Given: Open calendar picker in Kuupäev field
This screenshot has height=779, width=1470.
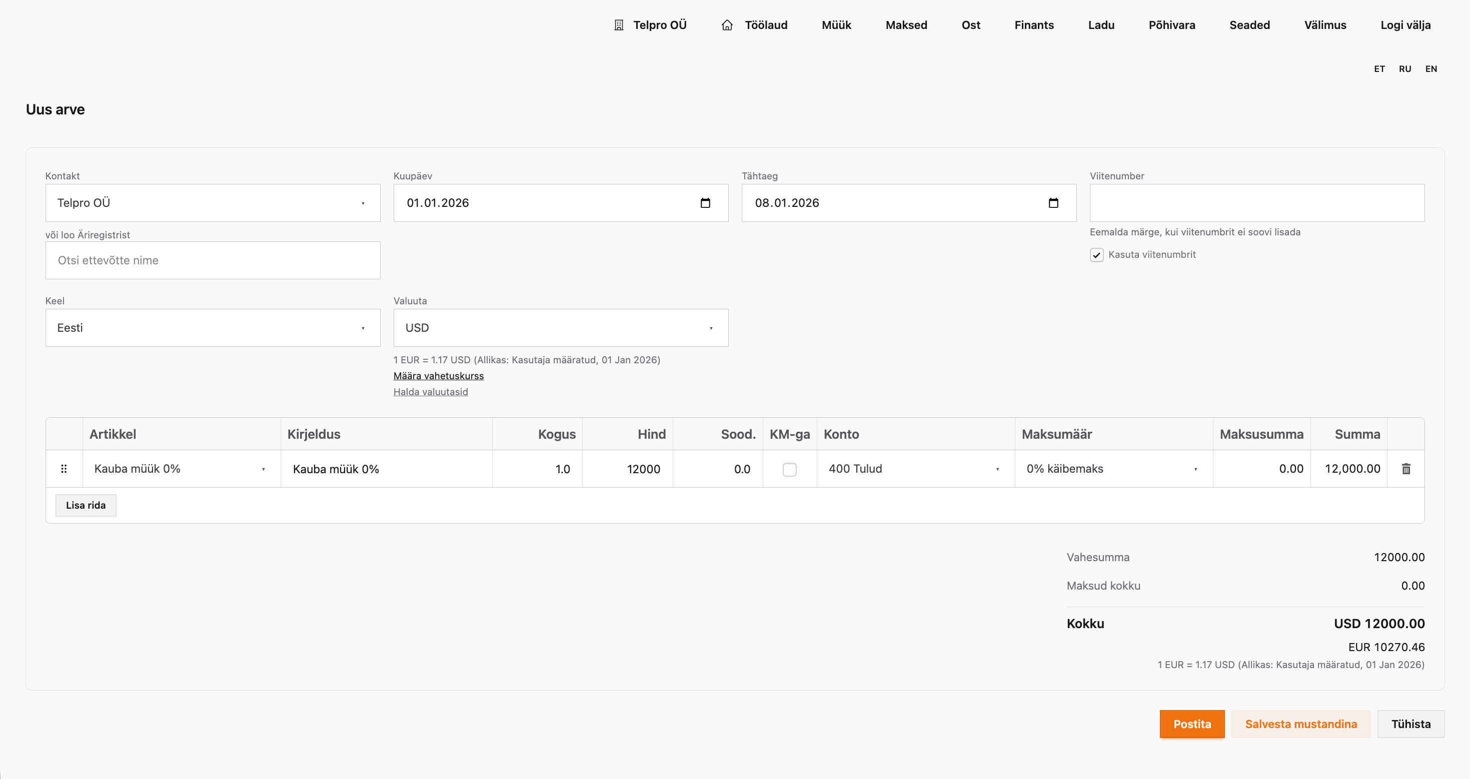Looking at the screenshot, I should coord(705,203).
